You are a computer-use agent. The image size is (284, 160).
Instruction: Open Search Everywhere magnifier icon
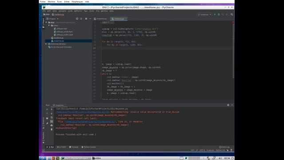[x=232, y=15]
